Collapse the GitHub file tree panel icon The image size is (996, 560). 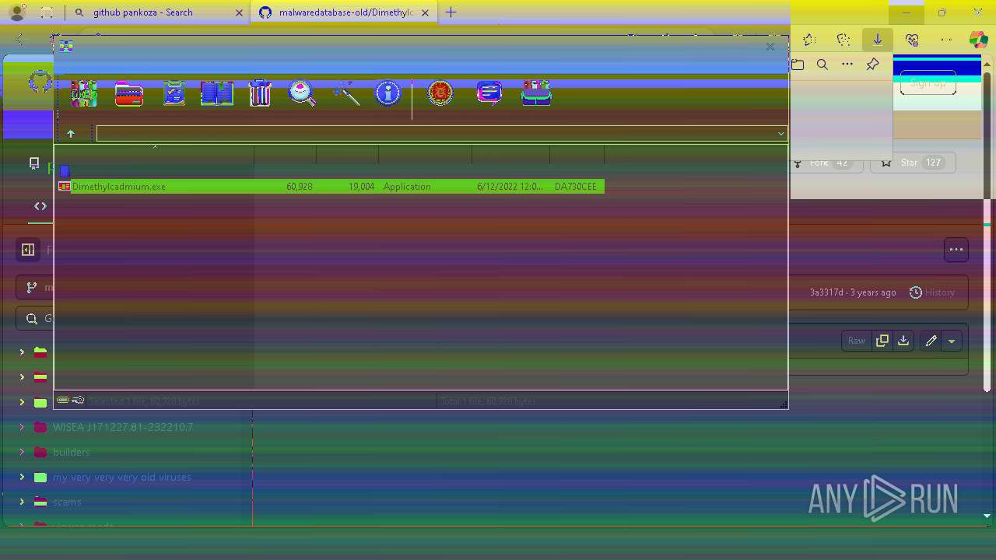28,250
